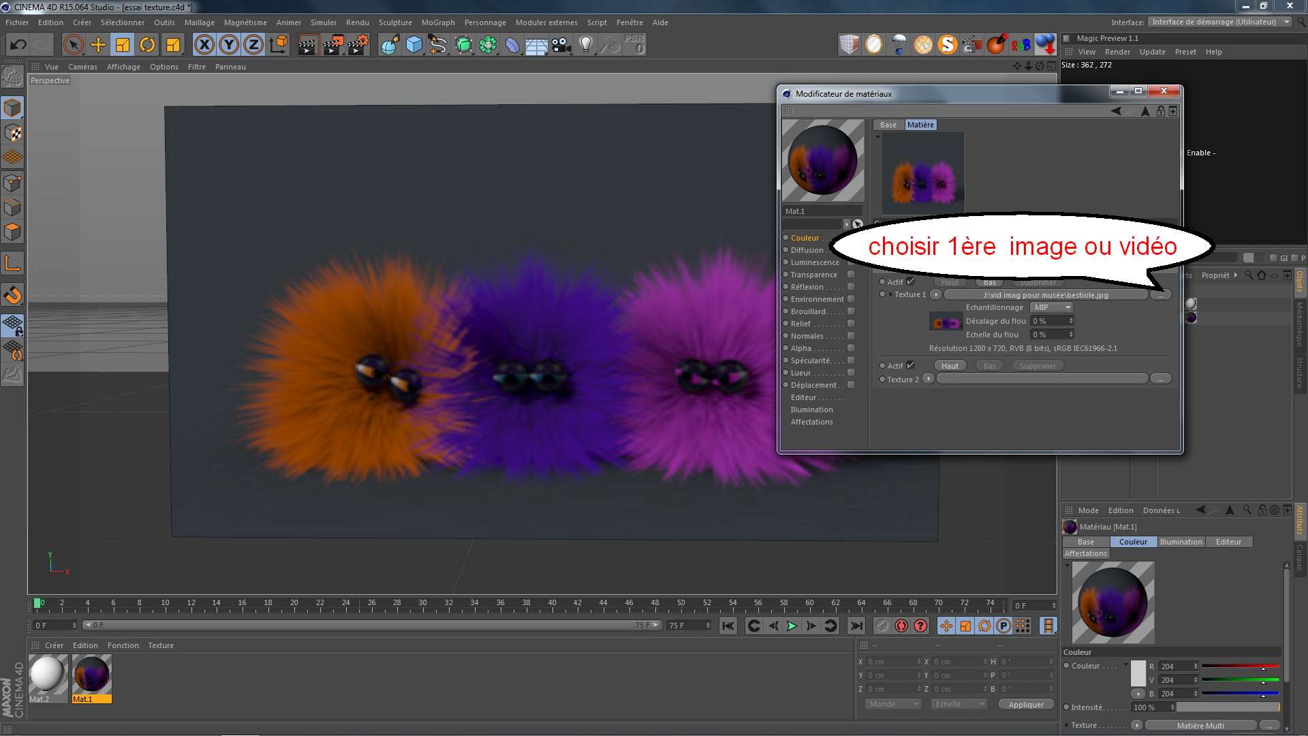This screenshot has height=736, width=1308.
Task: Activate the Move tool in the toolbar
Action: [98, 45]
